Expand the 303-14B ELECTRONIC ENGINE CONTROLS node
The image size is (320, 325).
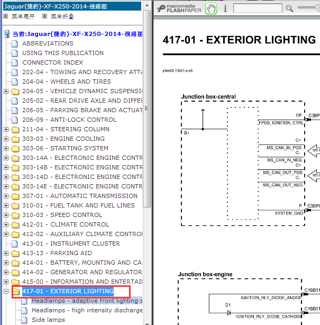click(x=6, y=167)
